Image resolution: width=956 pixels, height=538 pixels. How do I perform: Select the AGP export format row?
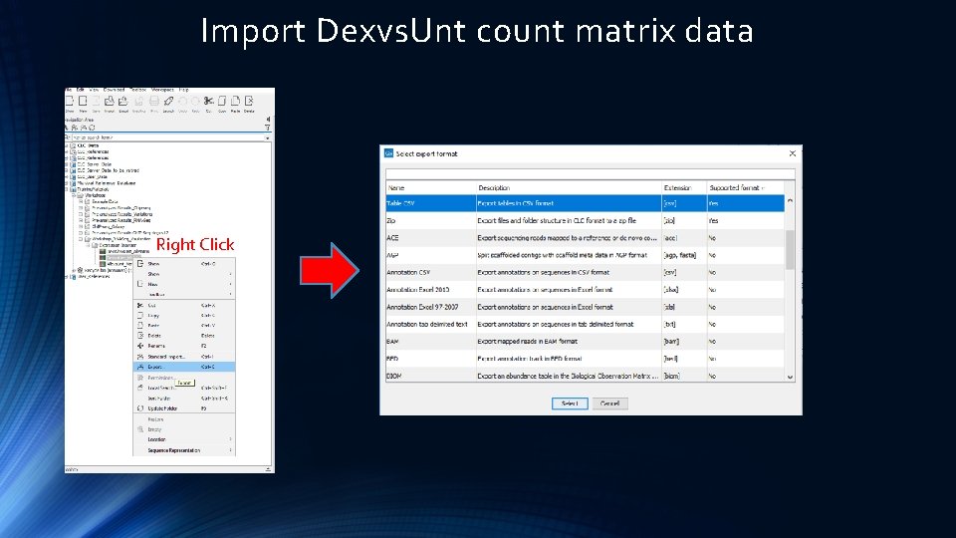pyautogui.click(x=586, y=255)
